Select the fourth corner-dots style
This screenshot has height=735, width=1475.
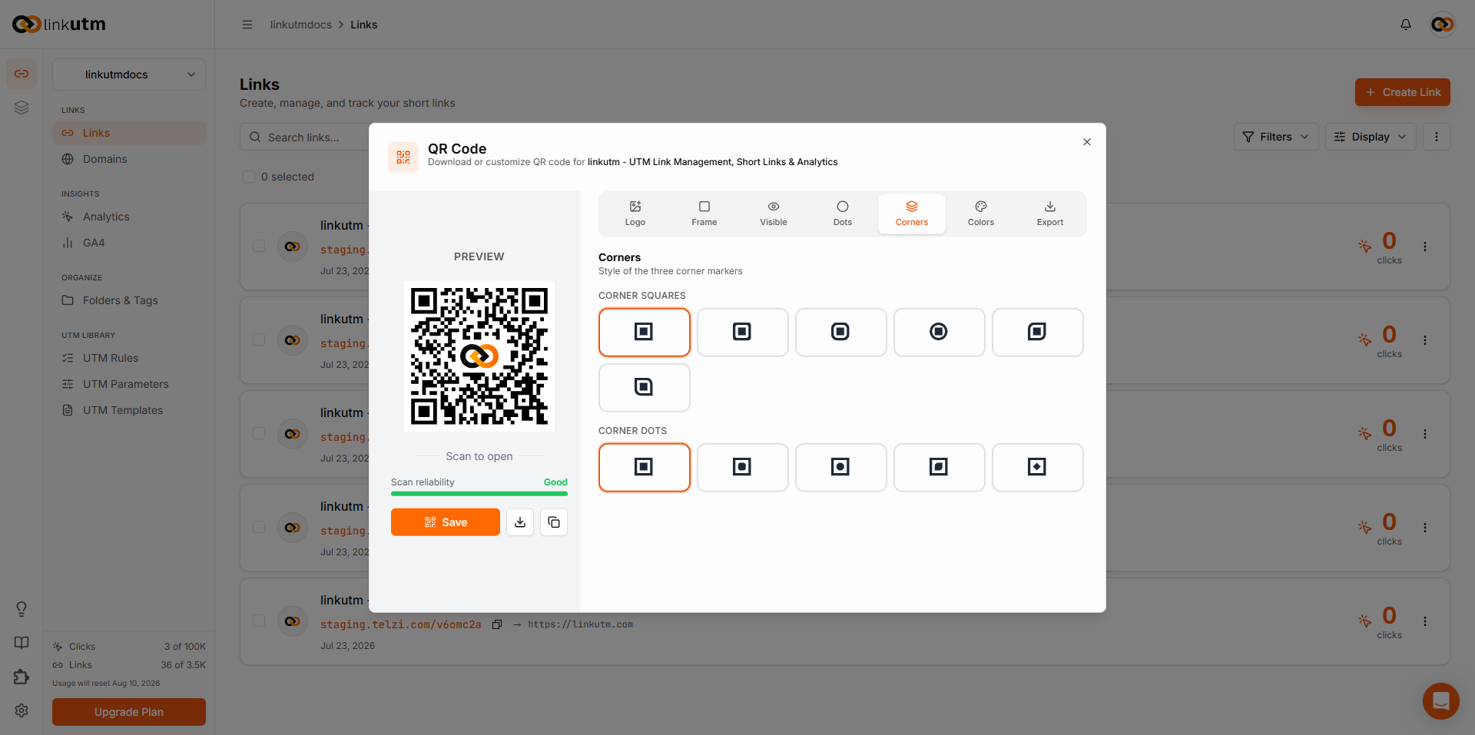point(939,467)
